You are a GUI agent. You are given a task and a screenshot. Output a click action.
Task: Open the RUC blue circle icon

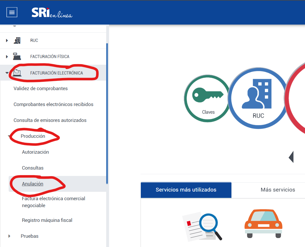258,98
